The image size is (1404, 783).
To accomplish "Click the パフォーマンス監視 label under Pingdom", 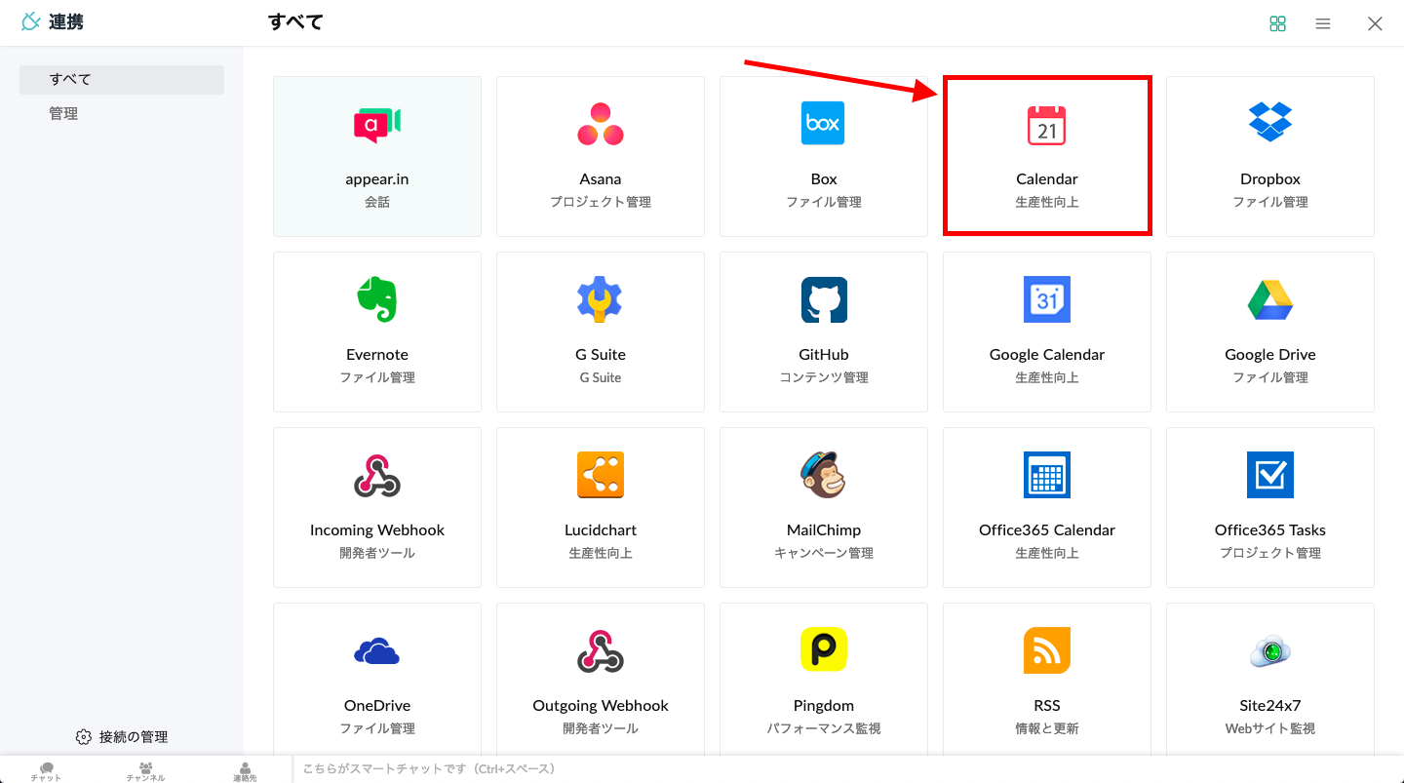I will click(824, 728).
